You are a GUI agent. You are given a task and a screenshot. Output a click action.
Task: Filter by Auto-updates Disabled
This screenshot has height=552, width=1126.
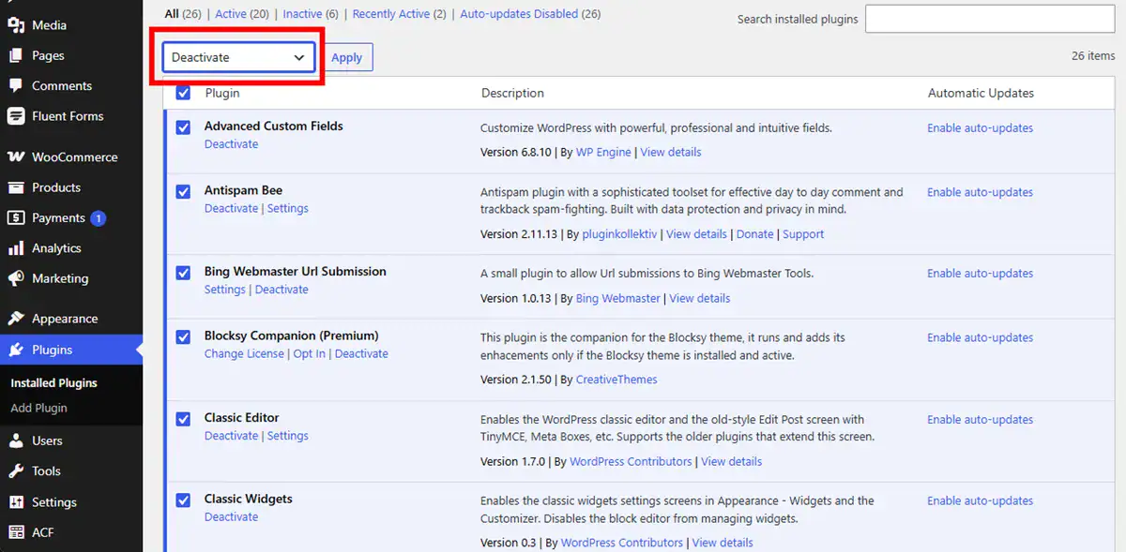(520, 14)
